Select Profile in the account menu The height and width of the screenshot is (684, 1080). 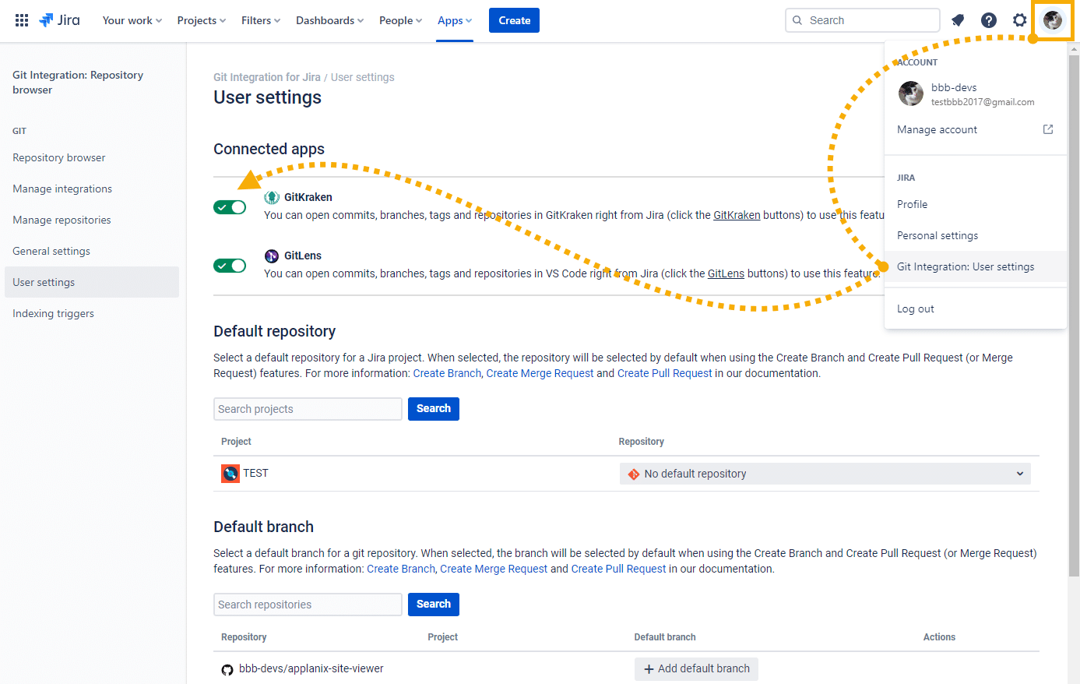pyautogui.click(x=976, y=204)
